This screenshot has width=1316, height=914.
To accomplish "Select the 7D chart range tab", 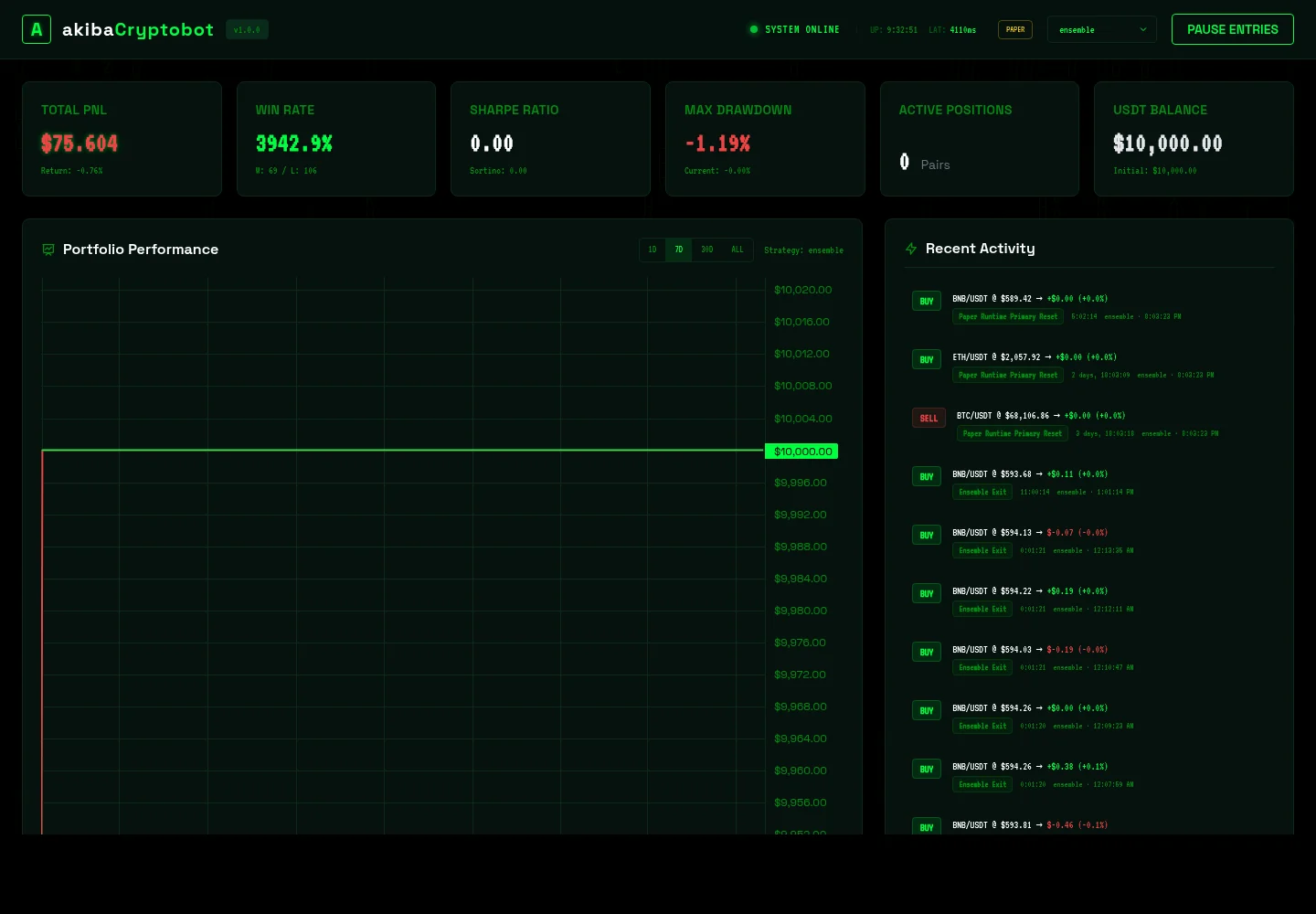I will coord(679,250).
